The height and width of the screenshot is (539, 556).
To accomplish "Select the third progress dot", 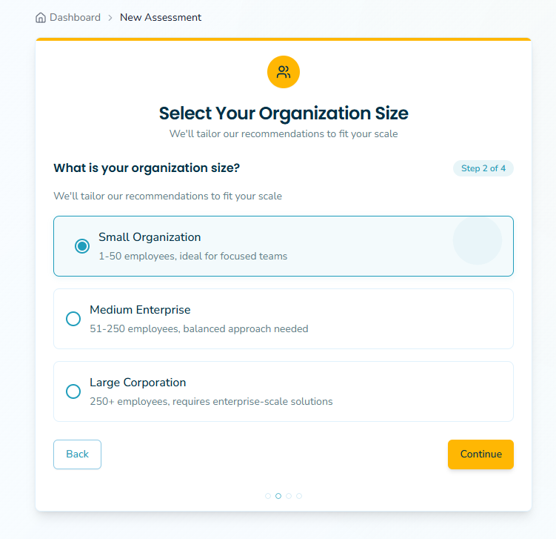I will (289, 496).
